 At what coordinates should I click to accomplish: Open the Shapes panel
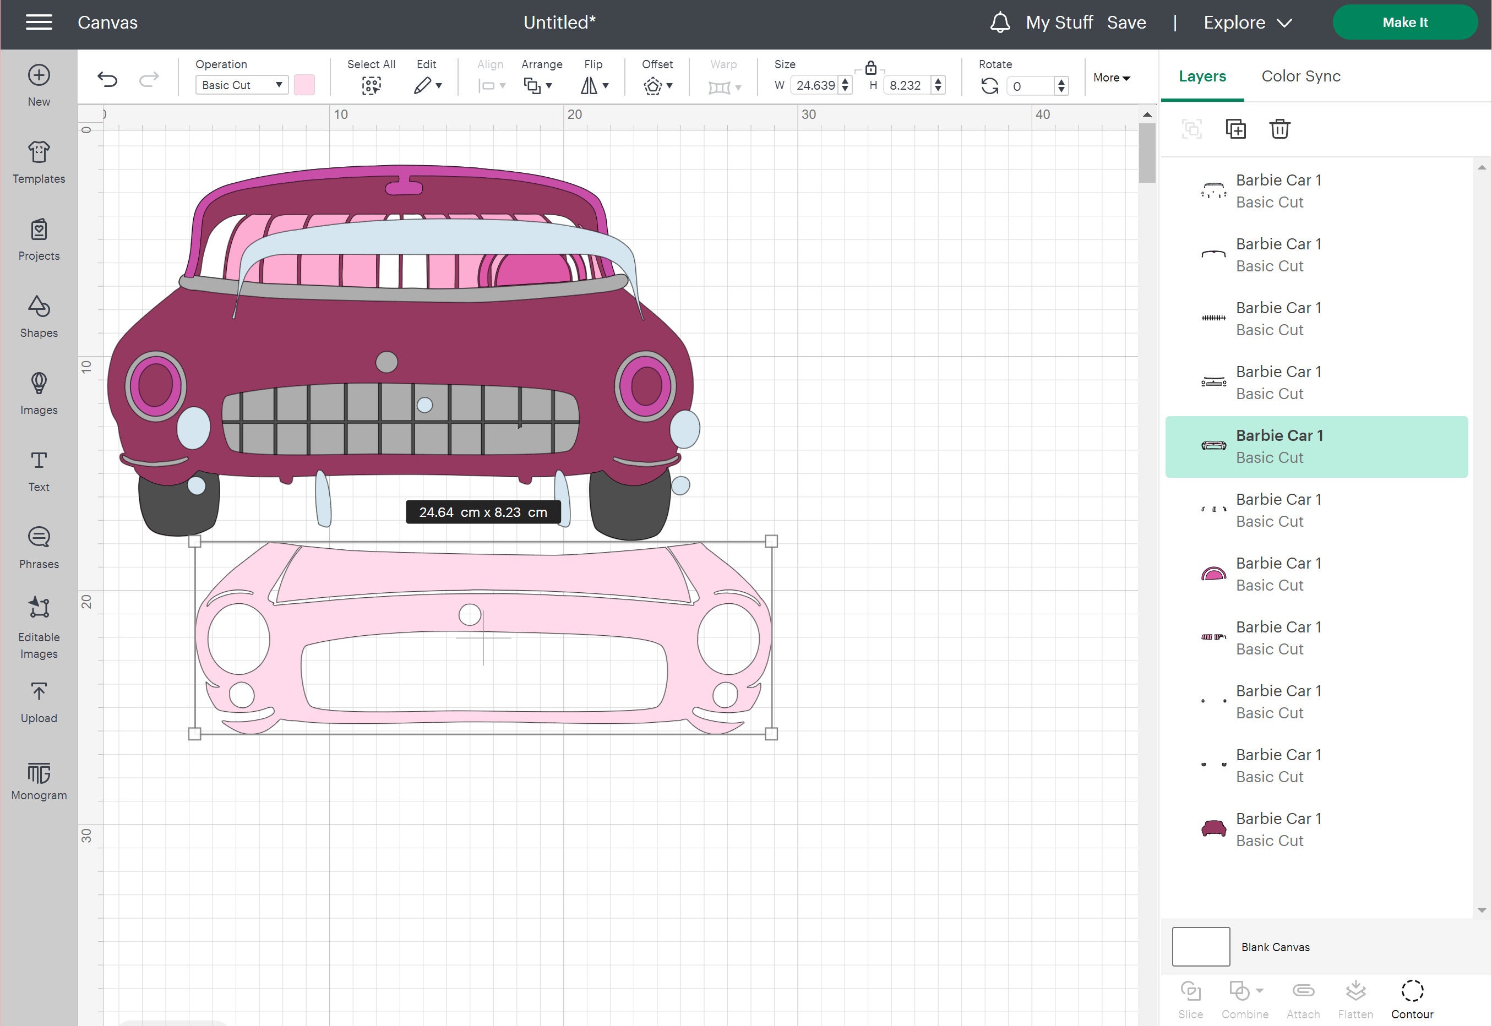coord(38,315)
